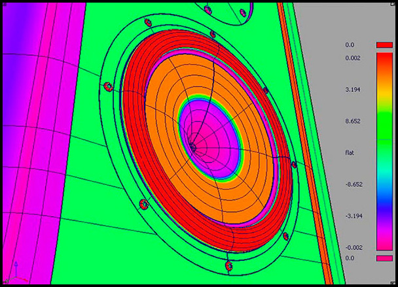
Task: Select the 'flat' legend label
Action: pos(350,152)
